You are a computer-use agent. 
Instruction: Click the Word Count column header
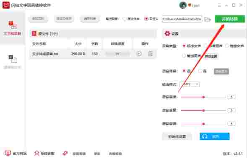pyautogui.click(x=94, y=44)
